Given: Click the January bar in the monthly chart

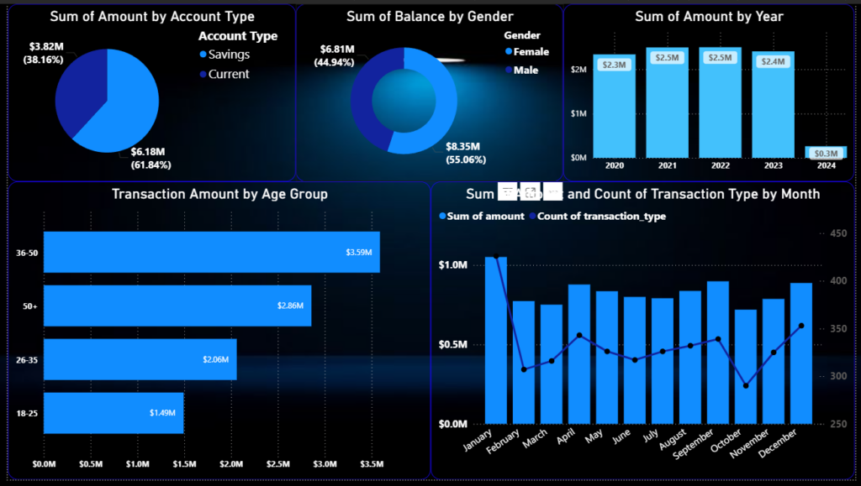Looking at the screenshot, I should [x=496, y=340].
